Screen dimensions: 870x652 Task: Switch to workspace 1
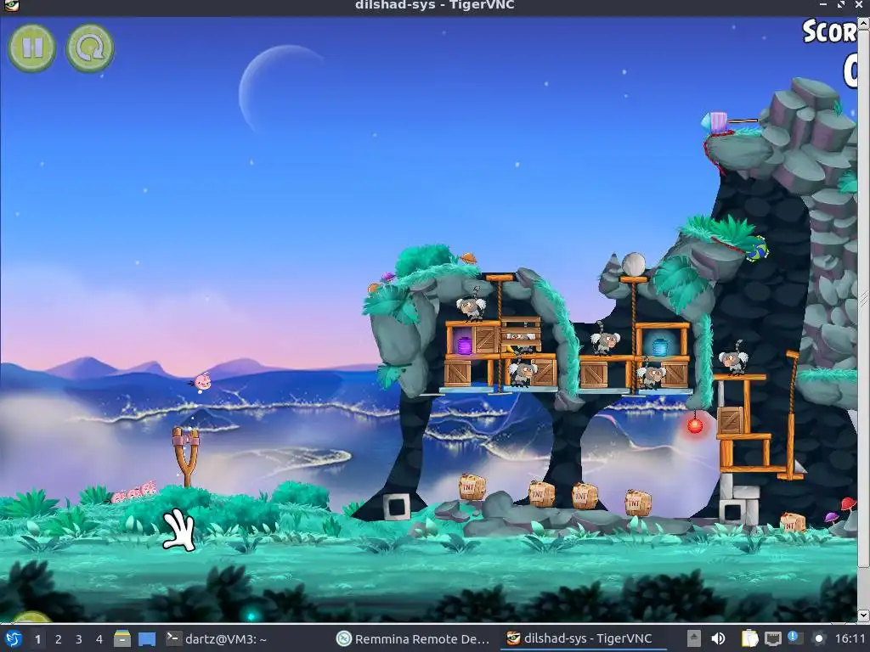coord(37,639)
